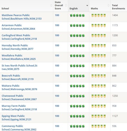Click Matthew Pearce English book rating icons

(77, 15)
